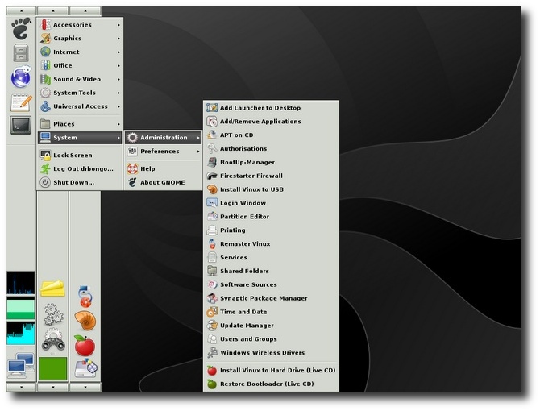This screenshot has width=540, height=411.
Task: Click first panel's top hide arrow button
Action: [21, 10]
